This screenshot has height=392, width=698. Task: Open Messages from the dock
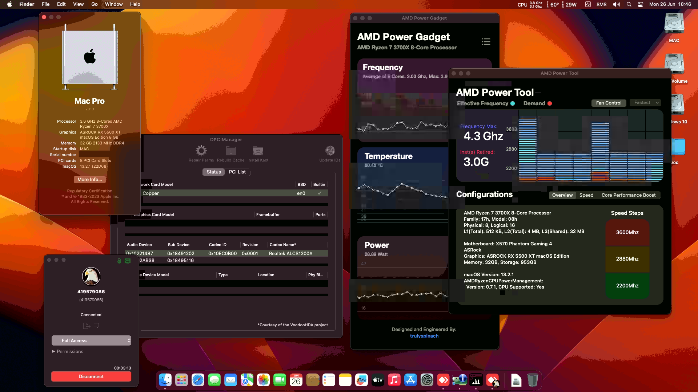pyautogui.click(x=214, y=380)
